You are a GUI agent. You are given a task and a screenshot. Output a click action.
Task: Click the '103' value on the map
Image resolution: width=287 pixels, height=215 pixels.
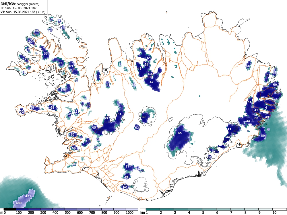88,141
